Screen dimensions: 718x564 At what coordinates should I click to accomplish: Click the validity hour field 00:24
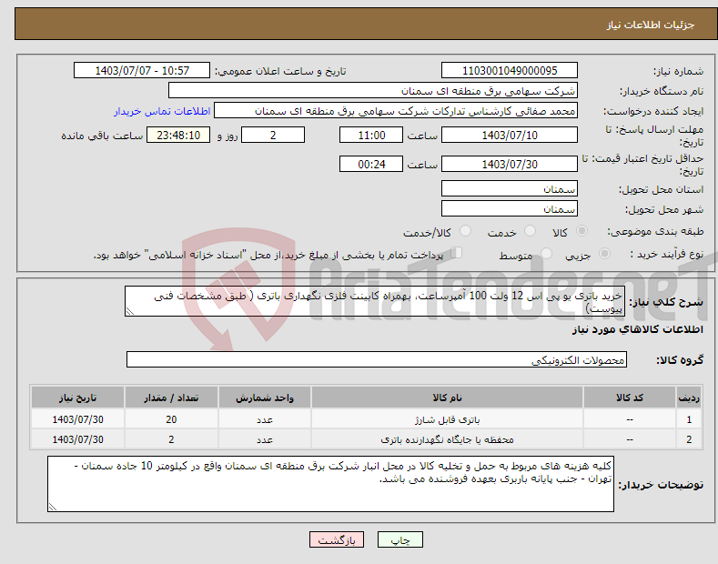click(x=371, y=164)
